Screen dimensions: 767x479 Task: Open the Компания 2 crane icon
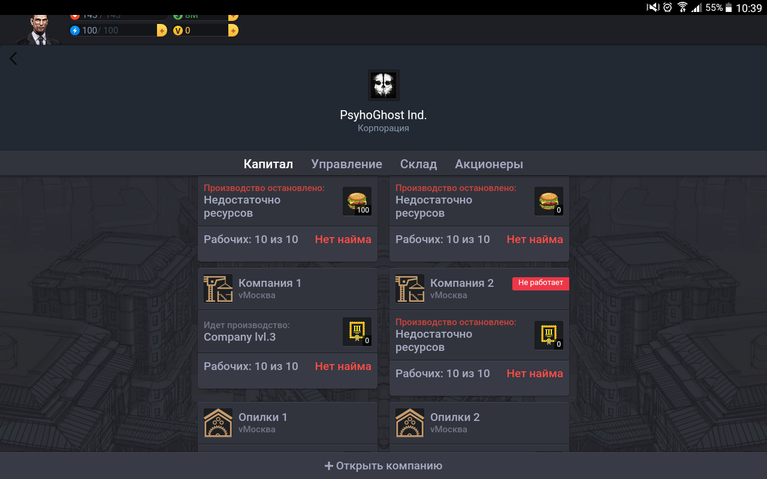pyautogui.click(x=410, y=289)
